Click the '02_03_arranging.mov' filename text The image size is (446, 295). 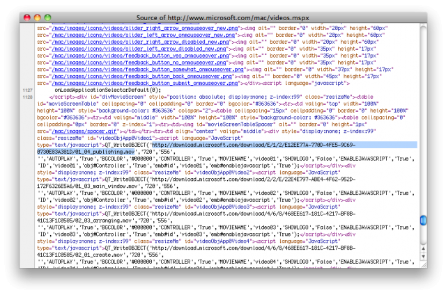[104, 221]
